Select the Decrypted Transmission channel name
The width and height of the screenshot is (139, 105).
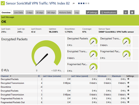point(12,83)
